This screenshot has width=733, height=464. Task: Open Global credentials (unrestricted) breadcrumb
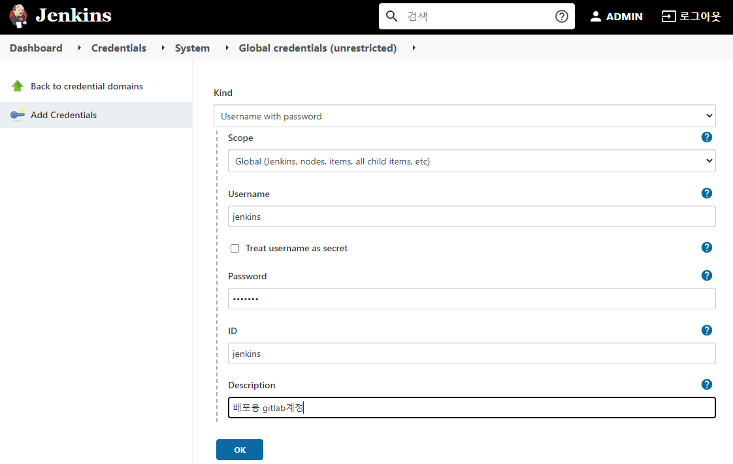click(x=318, y=48)
